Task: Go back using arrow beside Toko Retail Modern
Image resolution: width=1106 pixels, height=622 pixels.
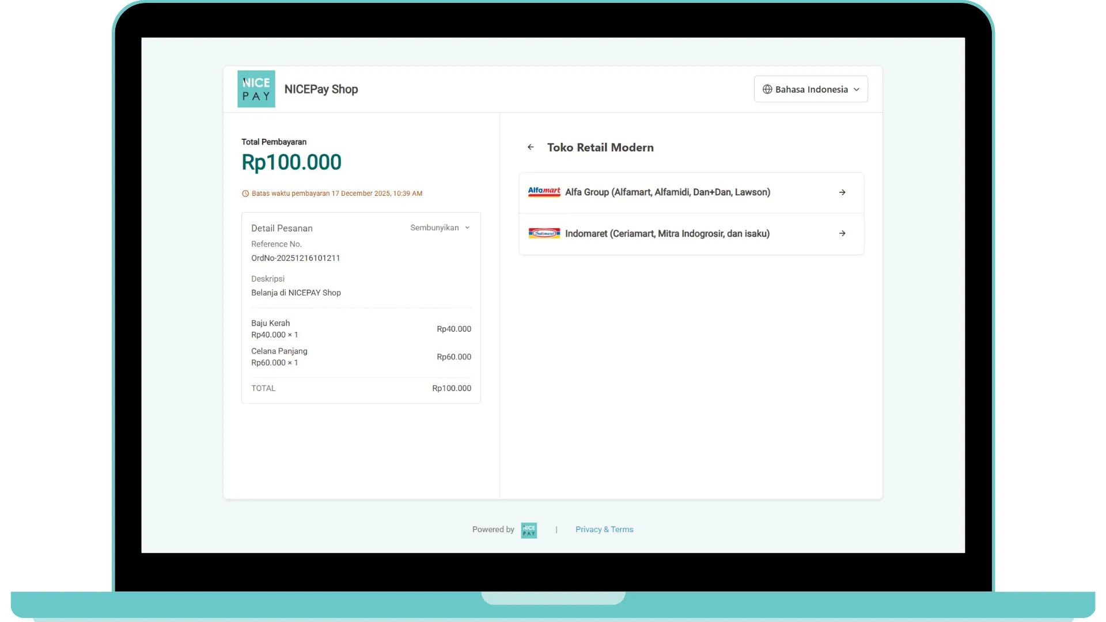Action: tap(531, 147)
